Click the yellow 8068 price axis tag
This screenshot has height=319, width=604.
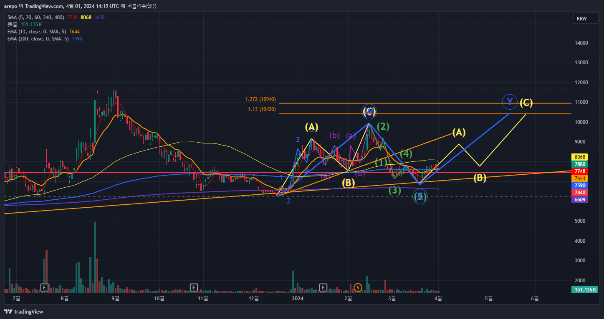580,157
